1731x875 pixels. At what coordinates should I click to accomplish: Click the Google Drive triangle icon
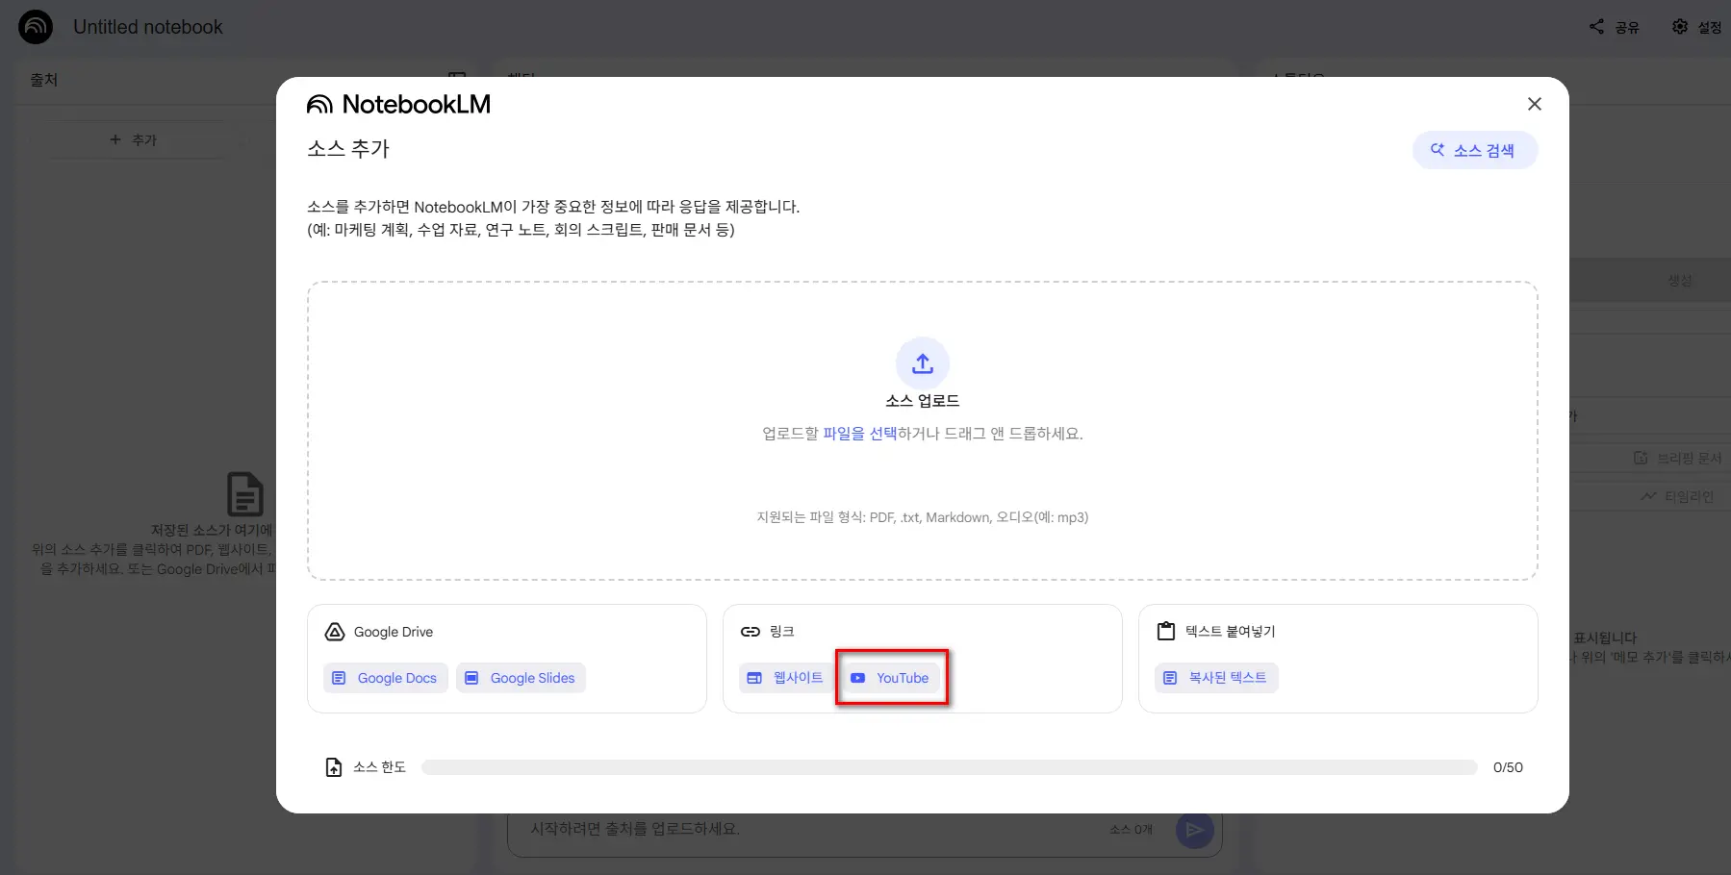click(335, 632)
